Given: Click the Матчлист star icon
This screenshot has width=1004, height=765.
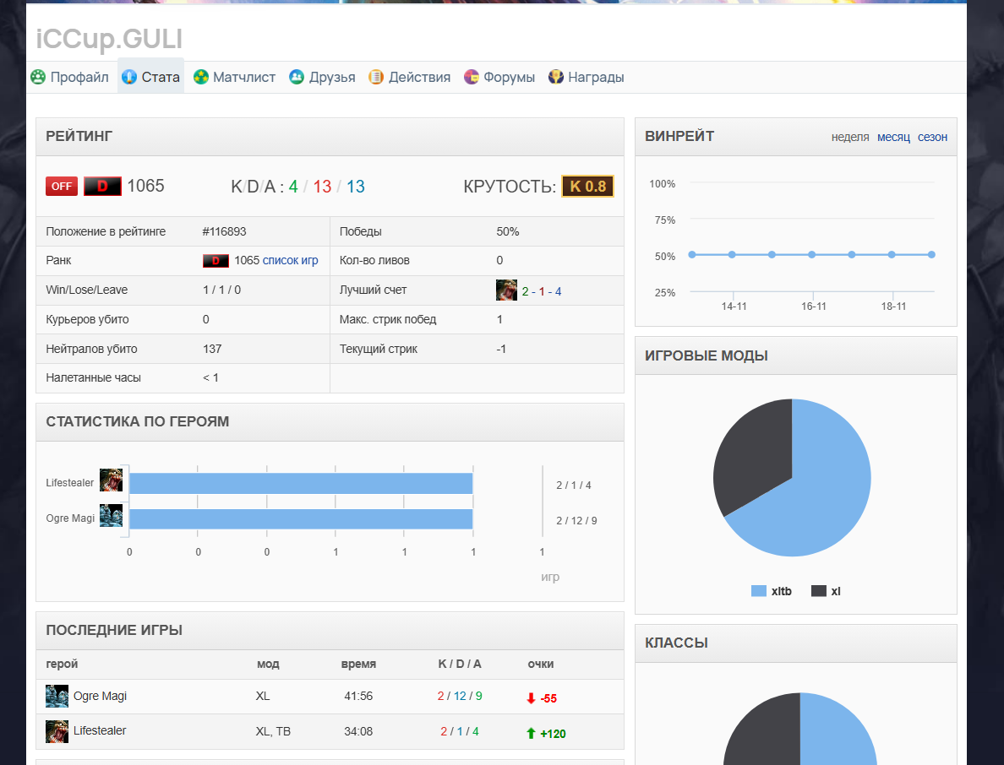Looking at the screenshot, I should [x=201, y=77].
